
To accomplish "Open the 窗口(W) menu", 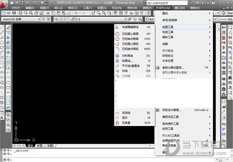I will (180, 8).
